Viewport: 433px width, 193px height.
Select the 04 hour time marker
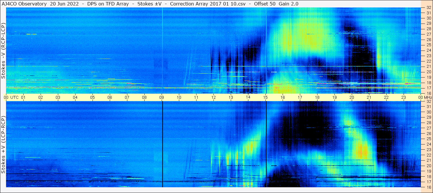pyautogui.click(x=75, y=97)
